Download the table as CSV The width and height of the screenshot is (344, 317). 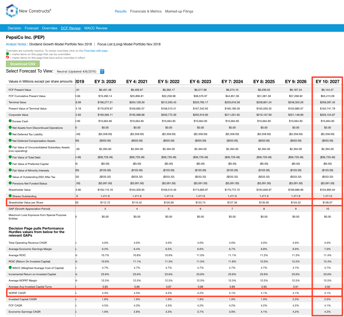23,64
